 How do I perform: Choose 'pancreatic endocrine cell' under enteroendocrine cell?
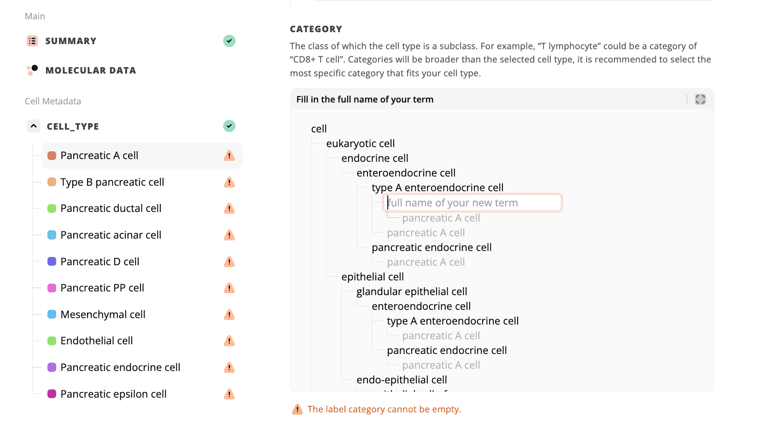click(x=431, y=248)
